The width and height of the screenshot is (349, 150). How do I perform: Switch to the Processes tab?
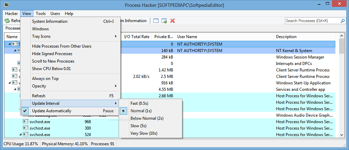12,28
